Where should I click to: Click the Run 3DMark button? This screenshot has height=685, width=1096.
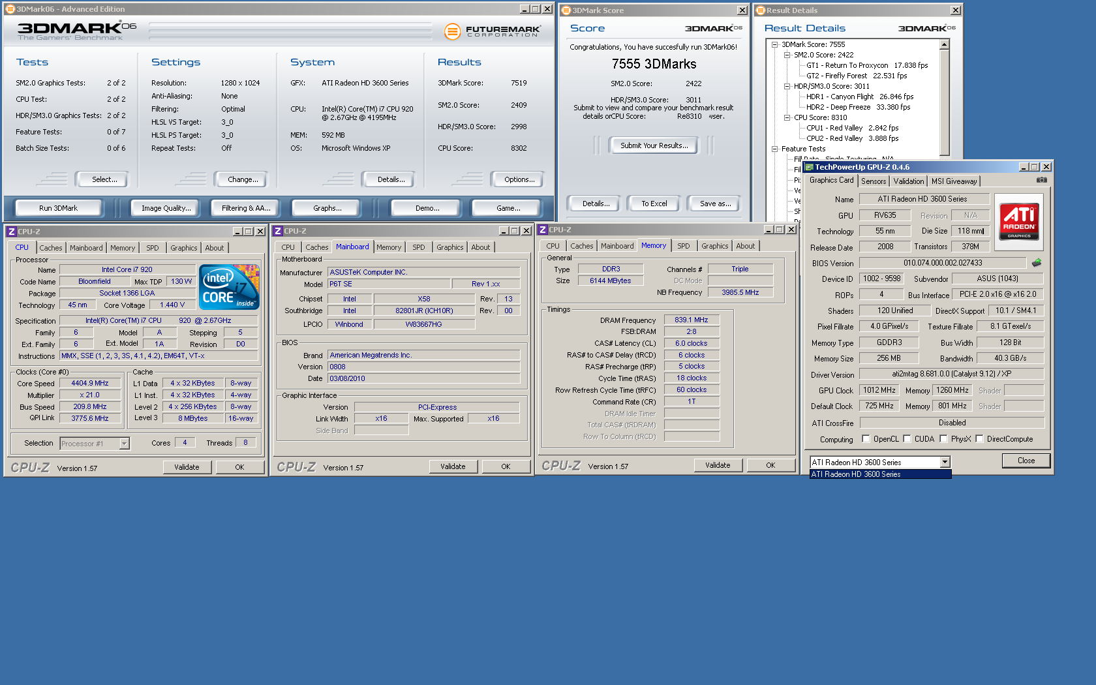click(58, 208)
